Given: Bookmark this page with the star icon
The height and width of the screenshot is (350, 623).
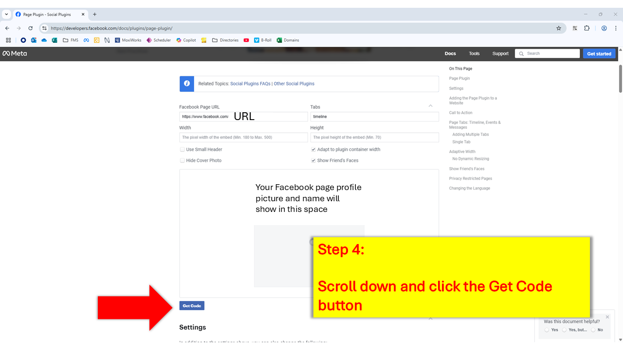Looking at the screenshot, I should click(559, 28).
